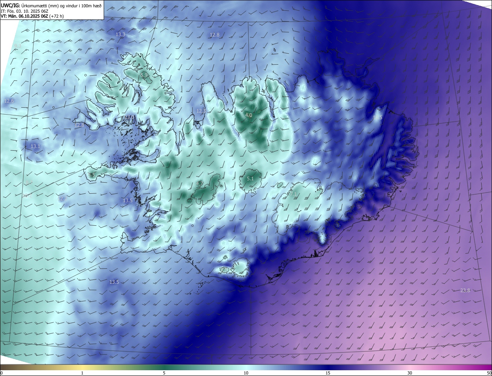Click the 30 tick on the color scale
Screen dimensions: 492x376
click(410, 373)
